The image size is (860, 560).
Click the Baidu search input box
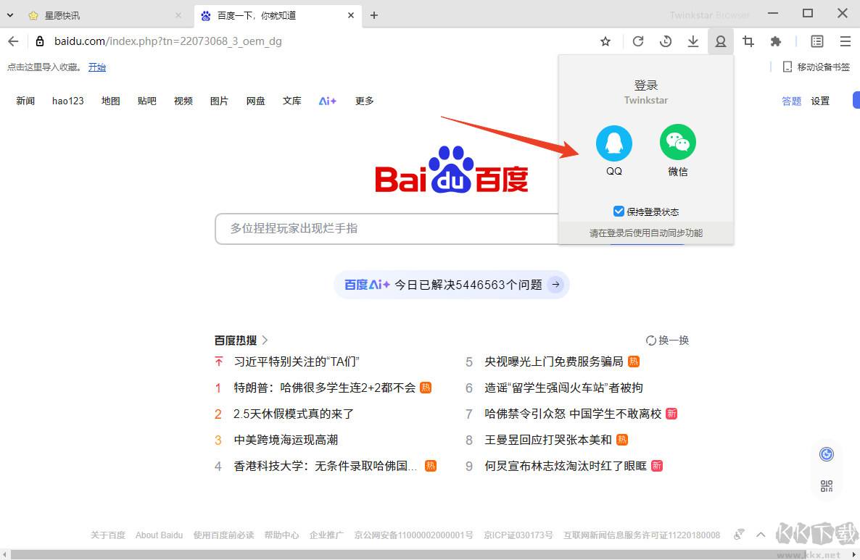point(386,228)
